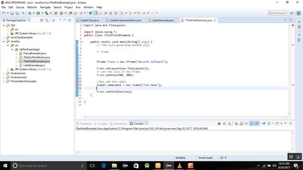Open the New Java Class dropdown arrow

point(65,13)
